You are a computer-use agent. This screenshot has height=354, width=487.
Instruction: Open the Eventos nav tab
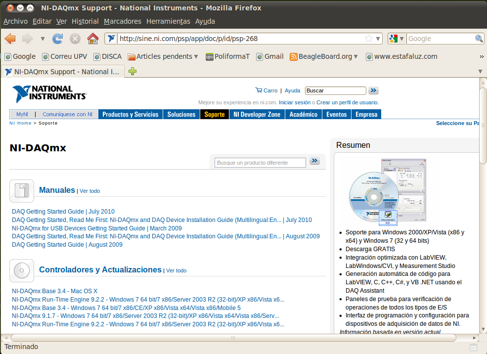[x=336, y=114]
